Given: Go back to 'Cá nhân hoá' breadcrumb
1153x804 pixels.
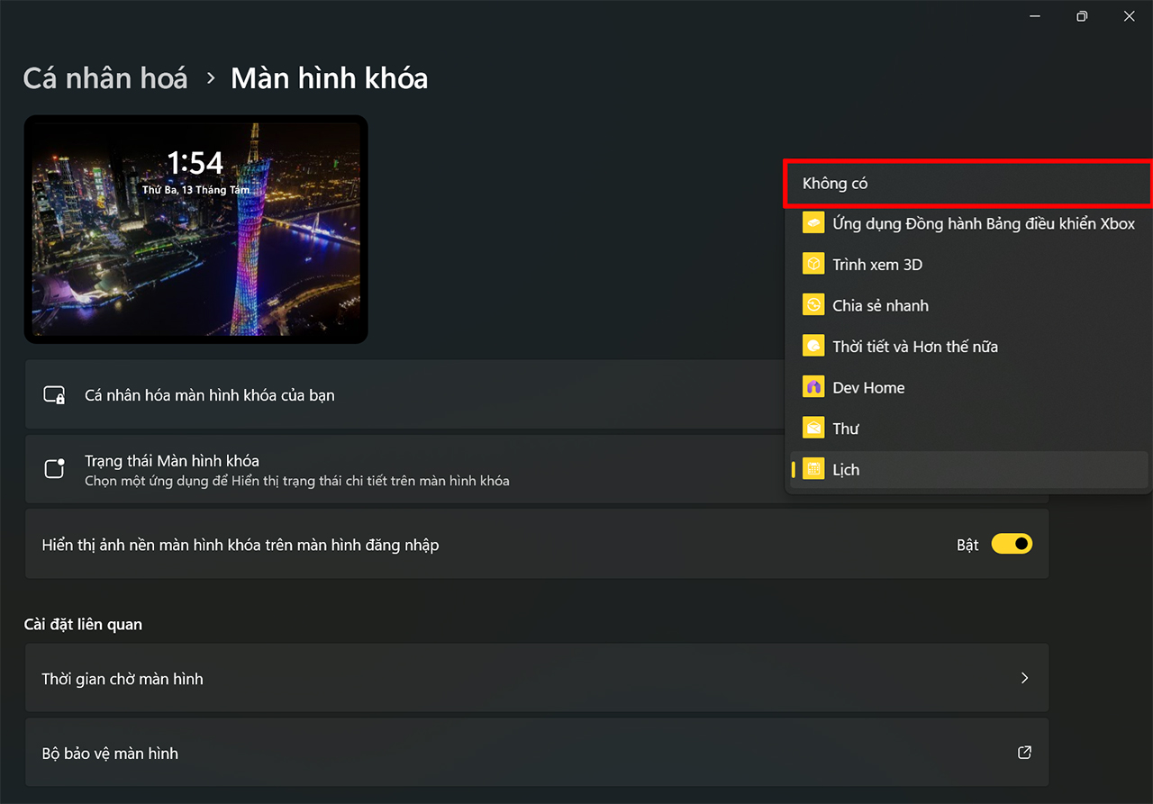Looking at the screenshot, I should coord(105,78).
